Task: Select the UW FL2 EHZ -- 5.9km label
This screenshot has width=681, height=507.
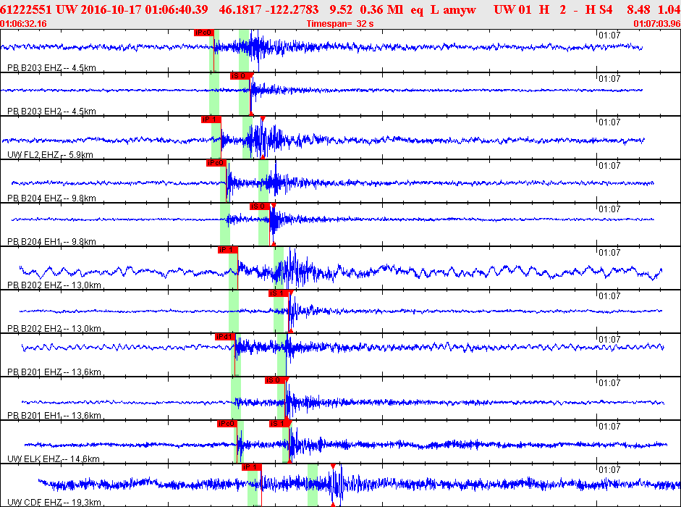Action: (51, 155)
